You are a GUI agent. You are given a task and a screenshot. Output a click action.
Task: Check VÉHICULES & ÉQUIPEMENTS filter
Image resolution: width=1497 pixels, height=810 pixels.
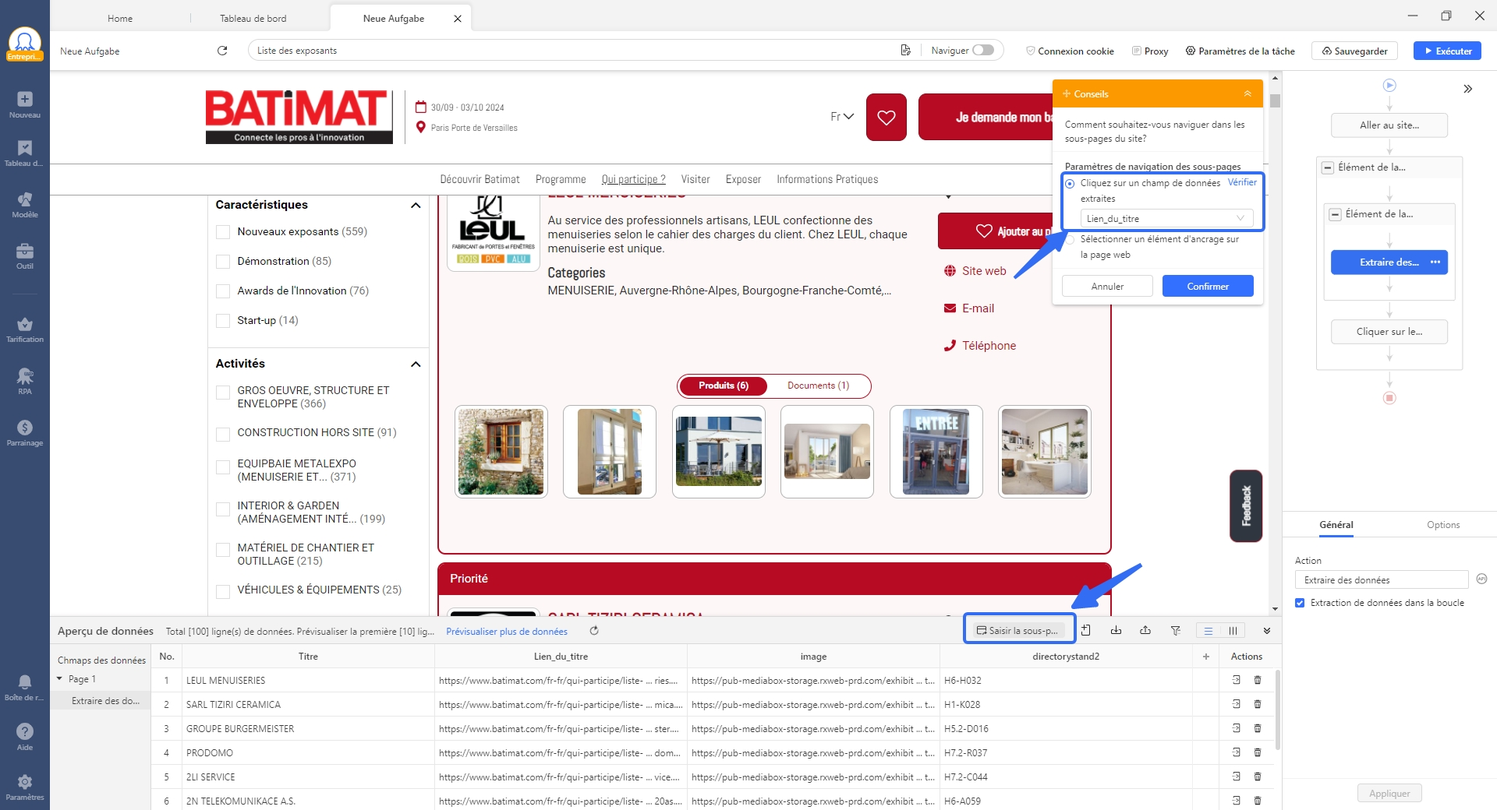(223, 591)
